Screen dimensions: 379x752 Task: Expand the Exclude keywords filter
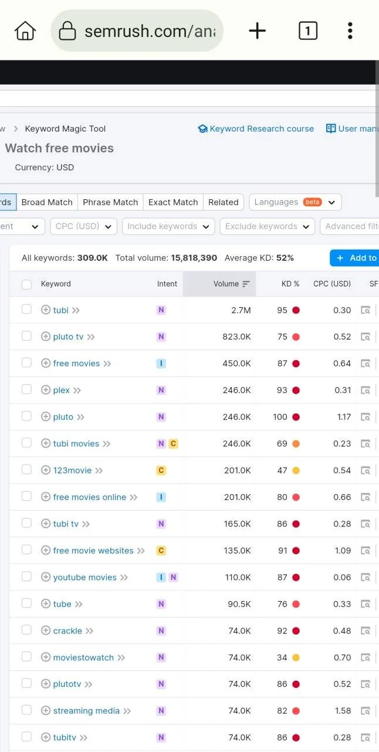[267, 226]
